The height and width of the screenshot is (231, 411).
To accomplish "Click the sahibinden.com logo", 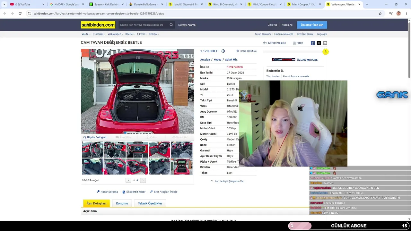I will pyautogui.click(x=98, y=25).
